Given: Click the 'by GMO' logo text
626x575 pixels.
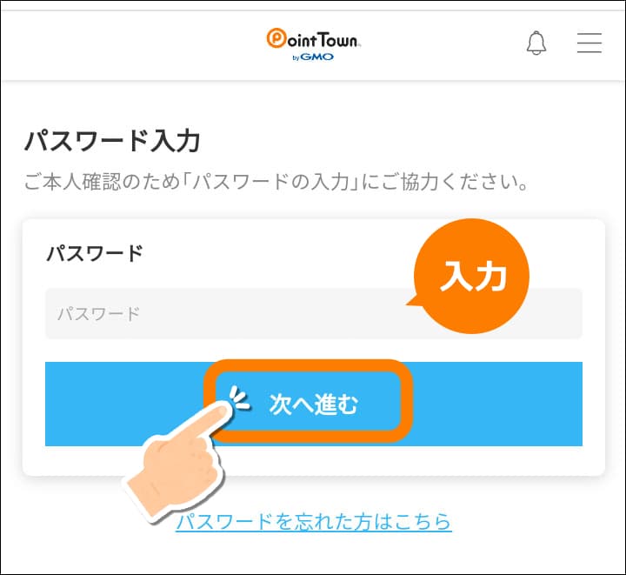Looking at the screenshot, I should (x=313, y=57).
